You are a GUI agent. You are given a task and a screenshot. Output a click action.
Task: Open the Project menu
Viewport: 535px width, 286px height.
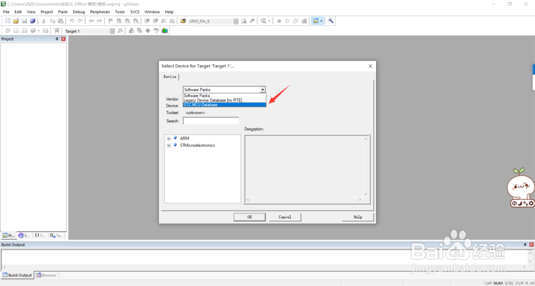(x=47, y=12)
